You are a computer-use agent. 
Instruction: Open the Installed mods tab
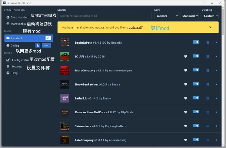(29, 38)
